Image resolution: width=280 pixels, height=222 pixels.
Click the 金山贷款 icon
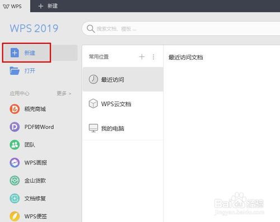point(15,181)
